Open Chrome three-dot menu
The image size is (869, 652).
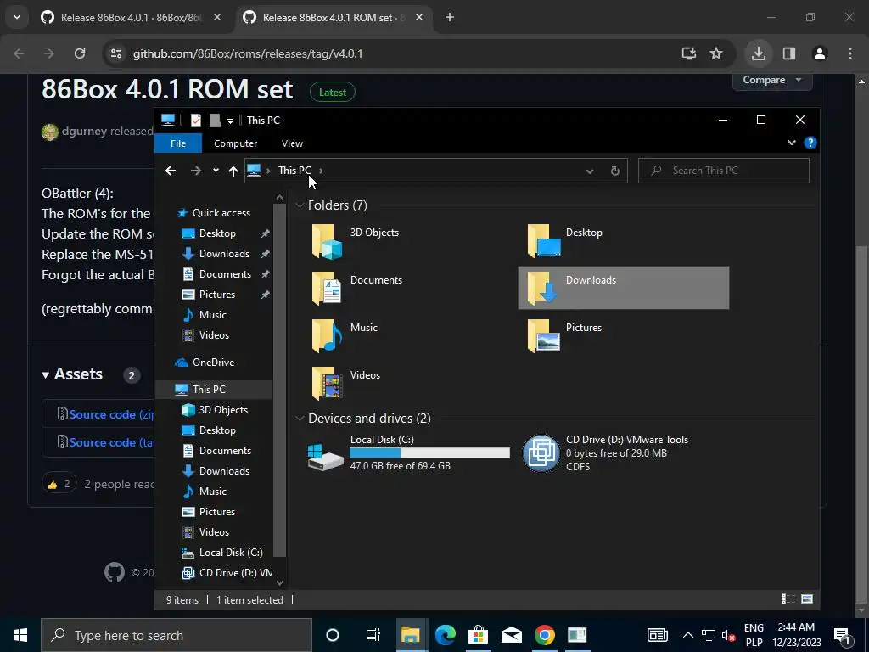point(850,53)
